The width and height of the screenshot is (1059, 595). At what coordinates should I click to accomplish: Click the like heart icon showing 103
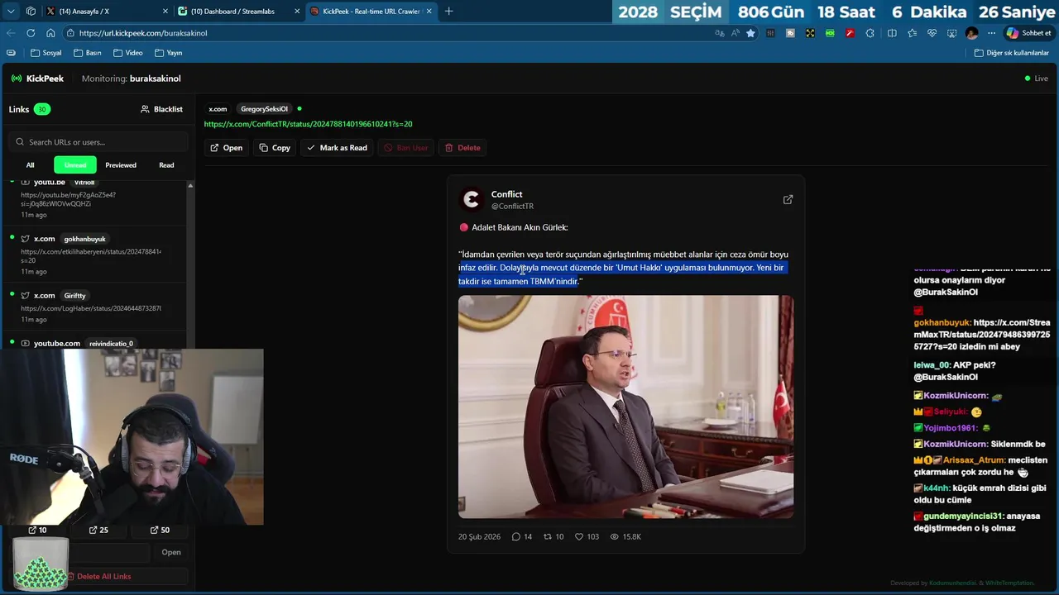pyautogui.click(x=579, y=537)
